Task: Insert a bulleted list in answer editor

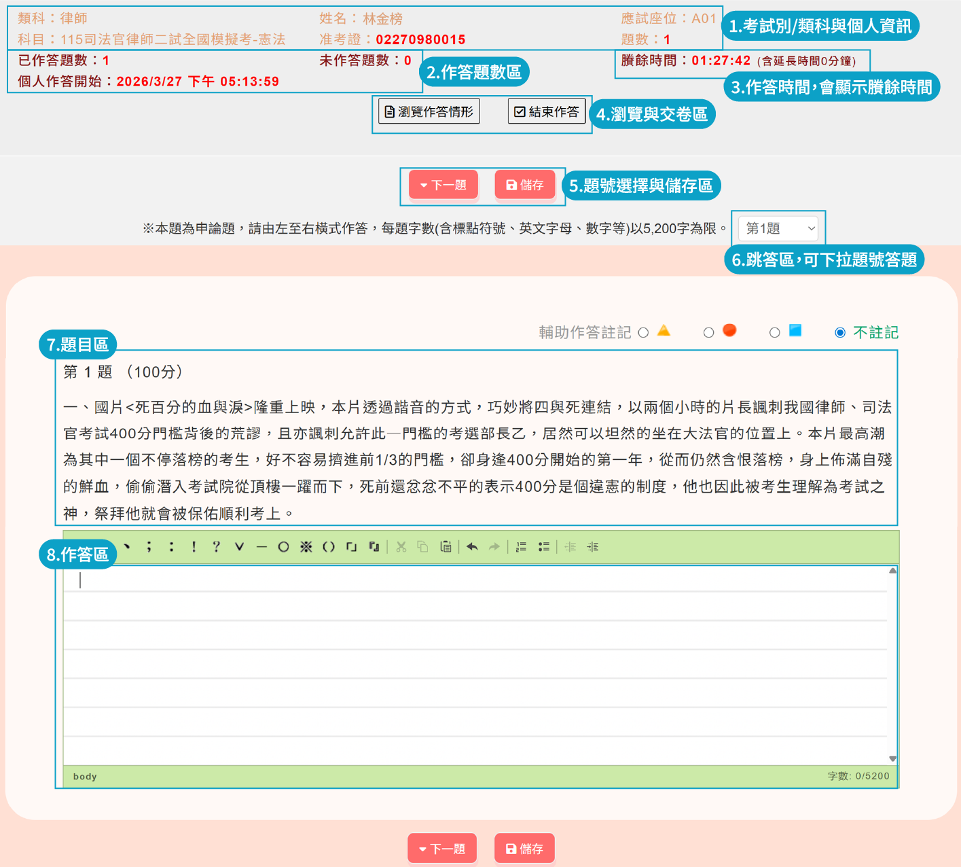Action: [x=543, y=547]
